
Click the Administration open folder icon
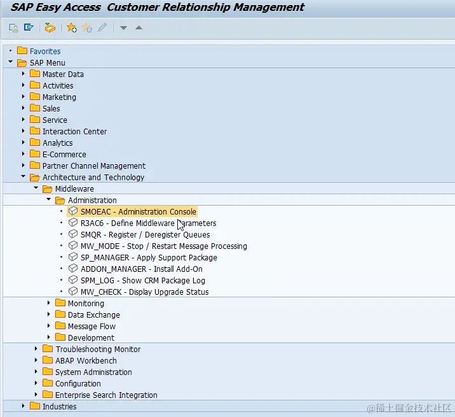pyautogui.click(x=60, y=200)
